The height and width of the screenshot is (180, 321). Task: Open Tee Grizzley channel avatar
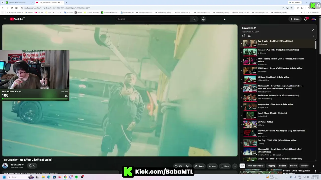tap(5, 166)
